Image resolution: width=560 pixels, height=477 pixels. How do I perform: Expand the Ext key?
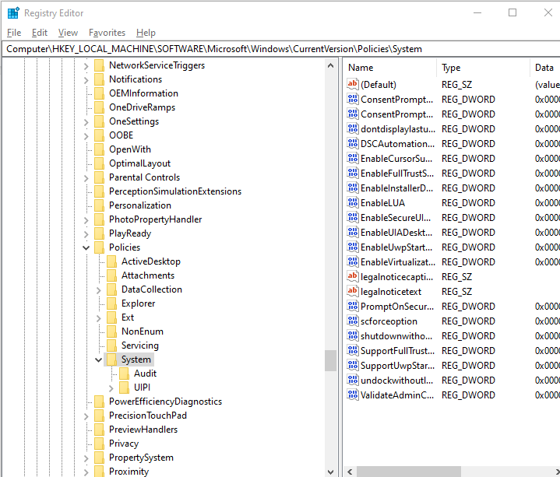[99, 318]
